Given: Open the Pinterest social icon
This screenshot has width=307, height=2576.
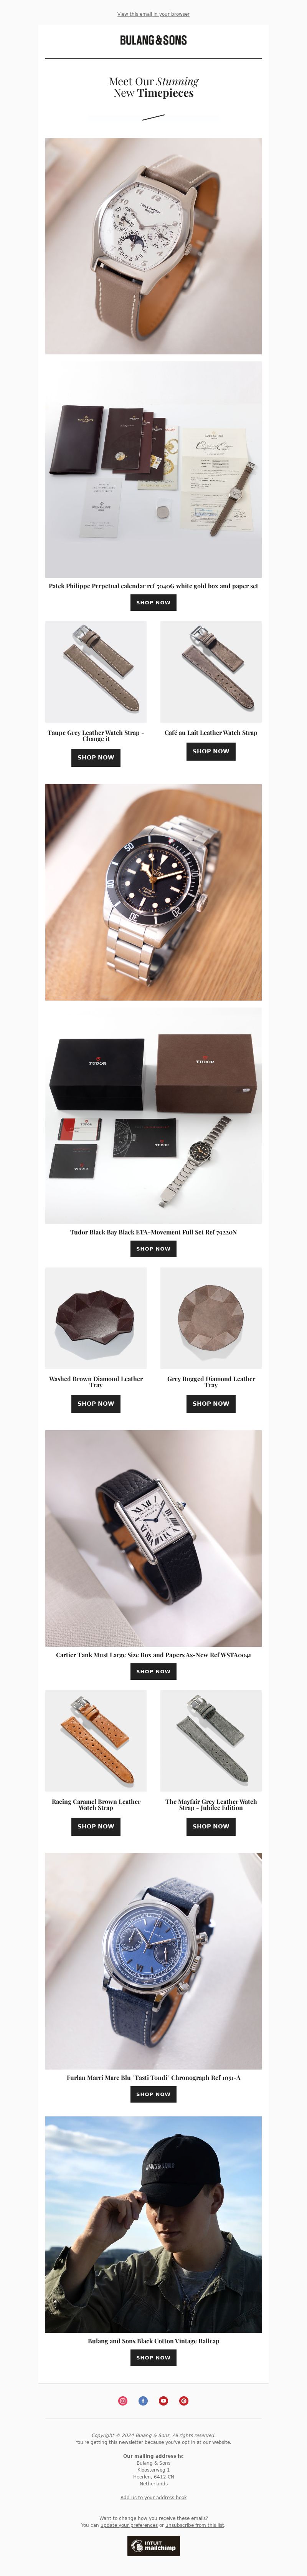Looking at the screenshot, I should 183,2400.
